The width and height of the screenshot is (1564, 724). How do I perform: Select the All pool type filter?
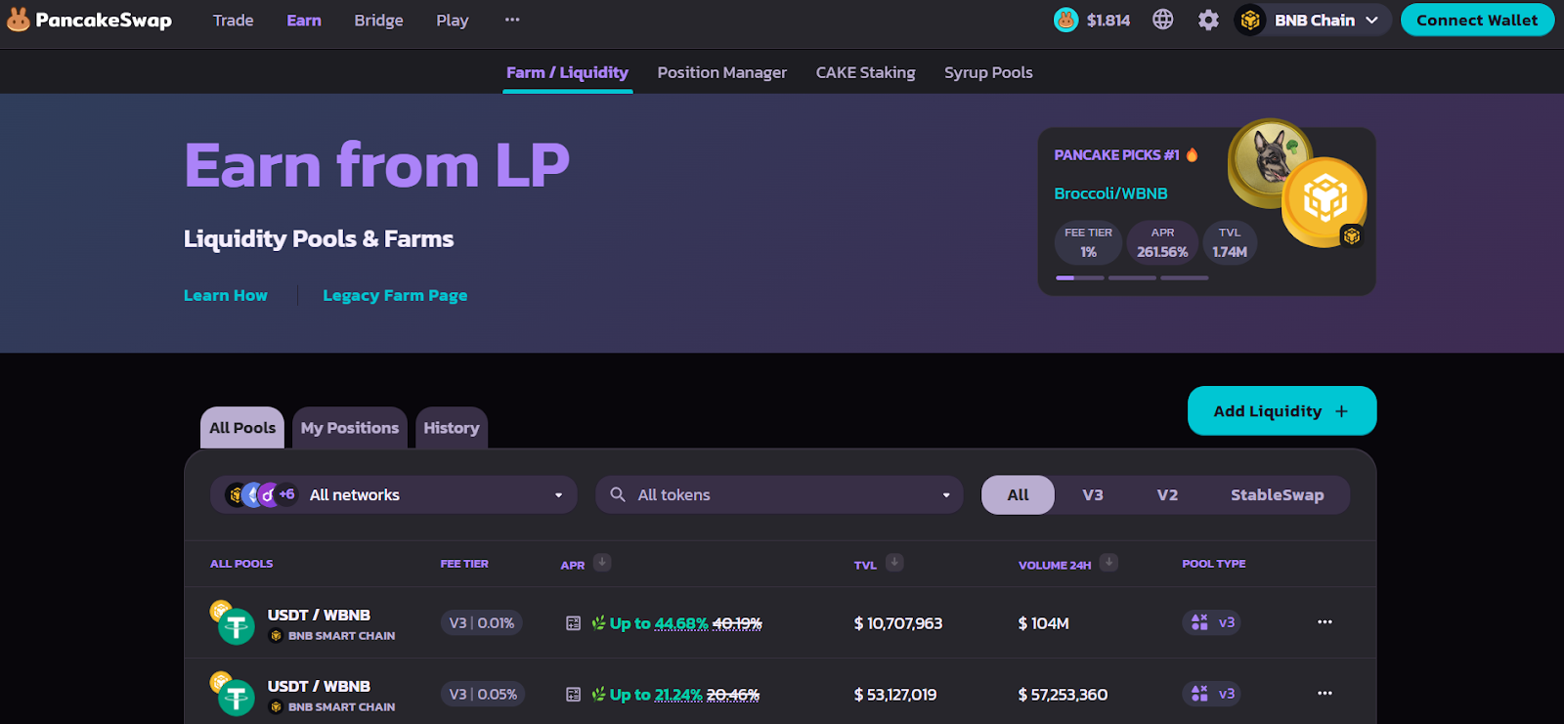[1018, 494]
